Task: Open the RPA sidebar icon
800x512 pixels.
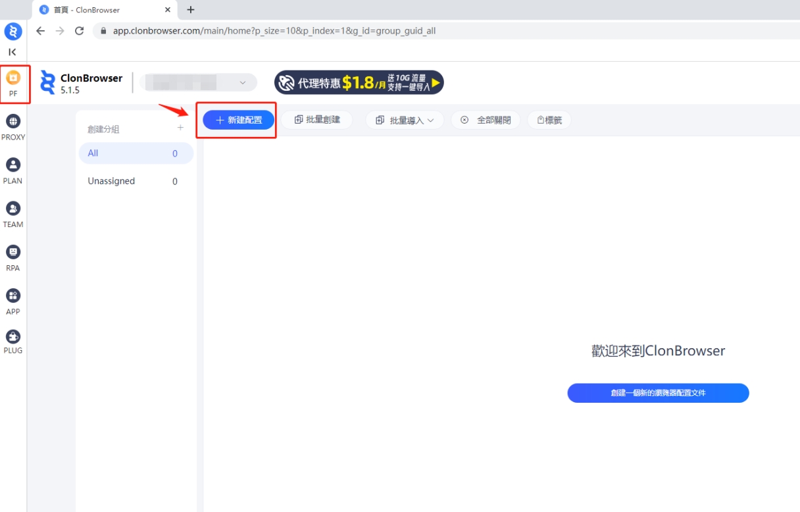Action: pyautogui.click(x=13, y=257)
